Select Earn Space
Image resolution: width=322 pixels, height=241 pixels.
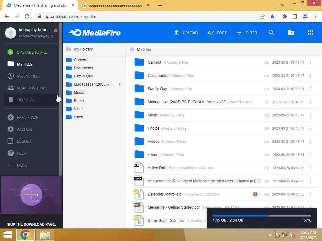point(23,117)
